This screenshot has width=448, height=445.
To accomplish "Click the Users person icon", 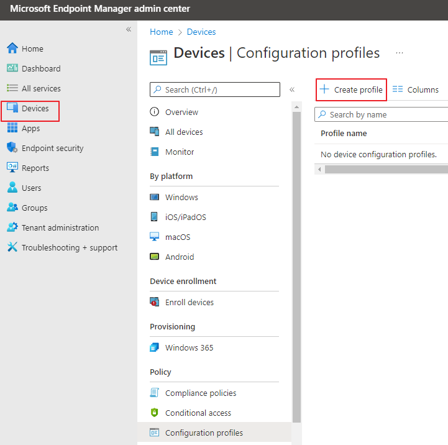I will 12,188.
